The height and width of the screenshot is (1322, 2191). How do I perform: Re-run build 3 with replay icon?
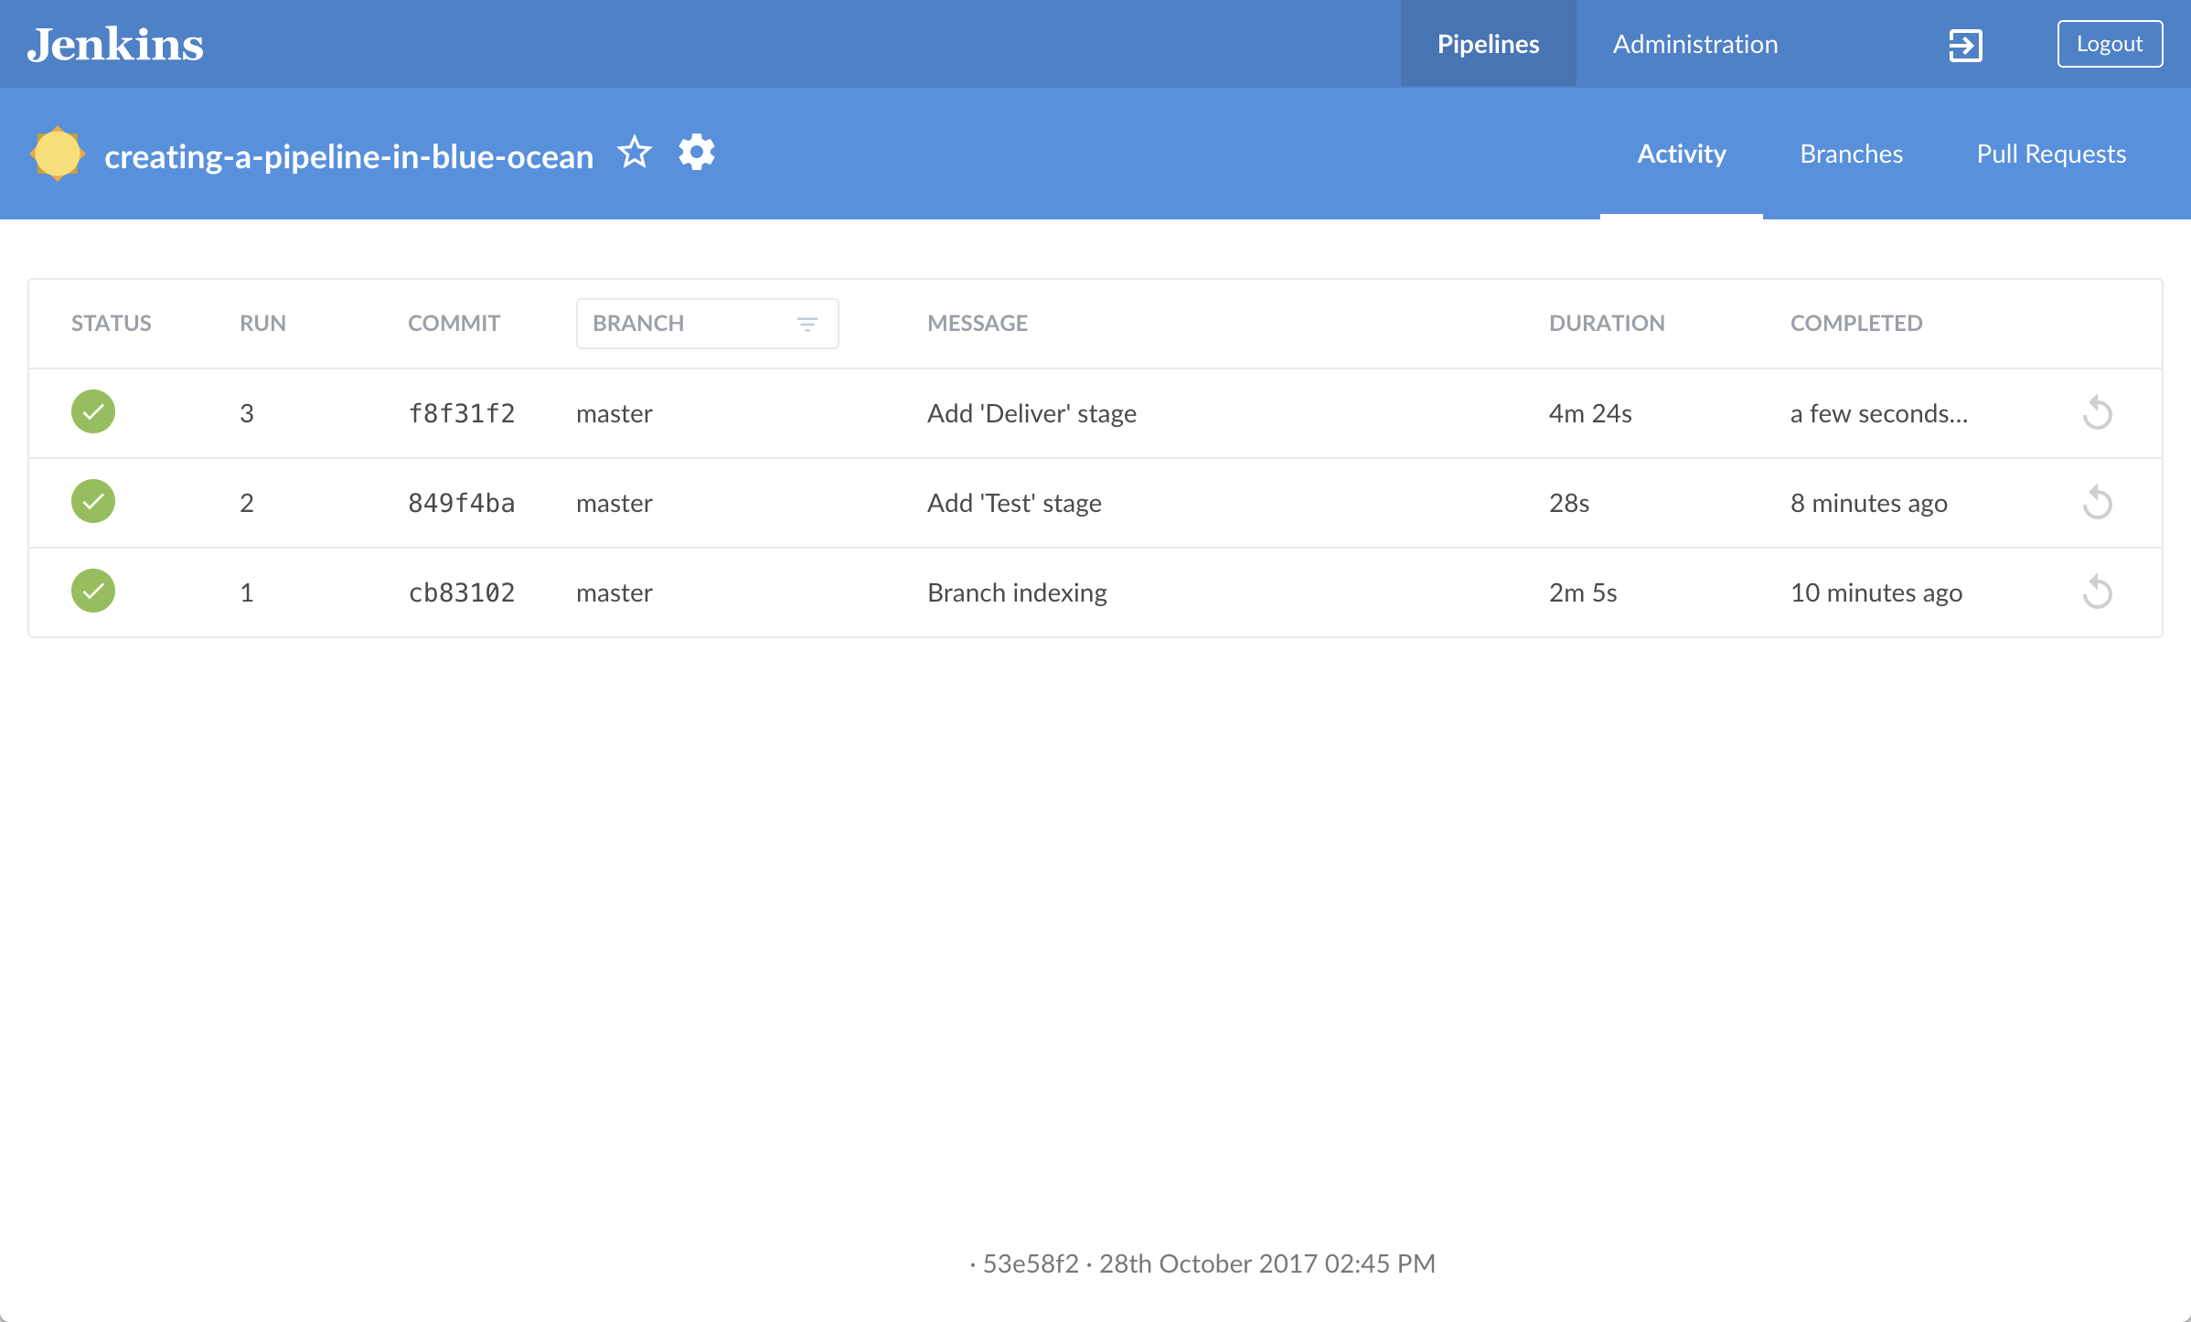pyautogui.click(x=2097, y=413)
